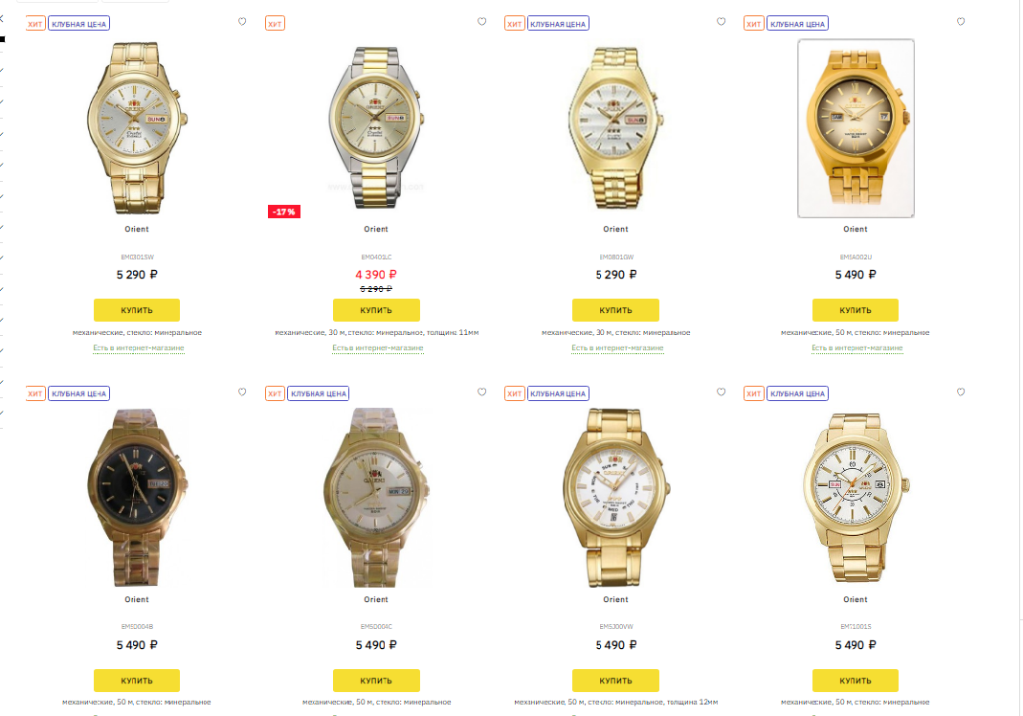Buy the EM0301SW watch for 5 290 ₽

136,310
